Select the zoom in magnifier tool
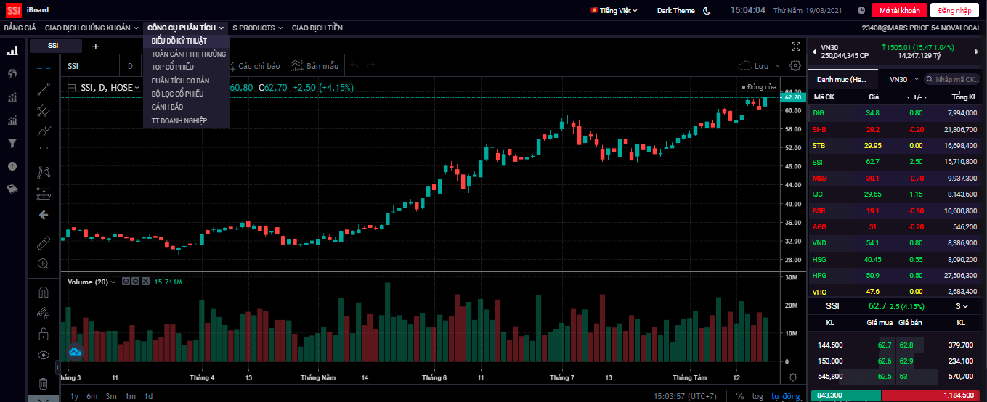Screen dimensions: 987x402 click(44, 264)
